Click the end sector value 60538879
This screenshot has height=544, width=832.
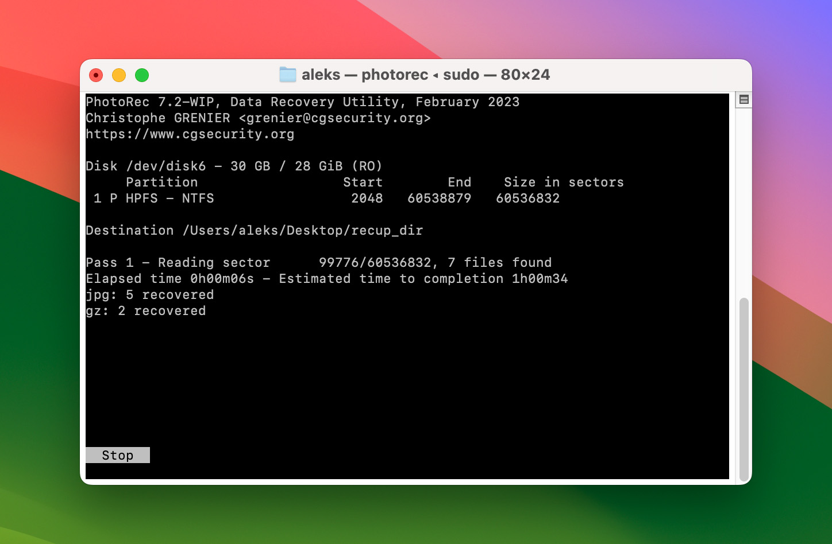pos(440,199)
